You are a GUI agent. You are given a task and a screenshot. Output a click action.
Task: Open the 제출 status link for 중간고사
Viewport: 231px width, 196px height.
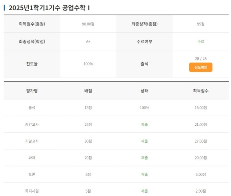pos(145,124)
